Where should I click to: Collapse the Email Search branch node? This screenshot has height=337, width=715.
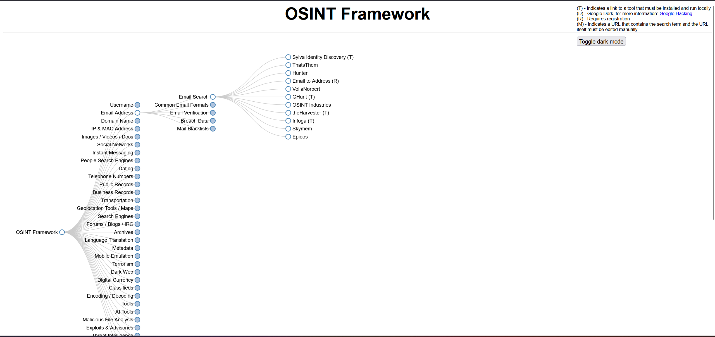(x=213, y=97)
